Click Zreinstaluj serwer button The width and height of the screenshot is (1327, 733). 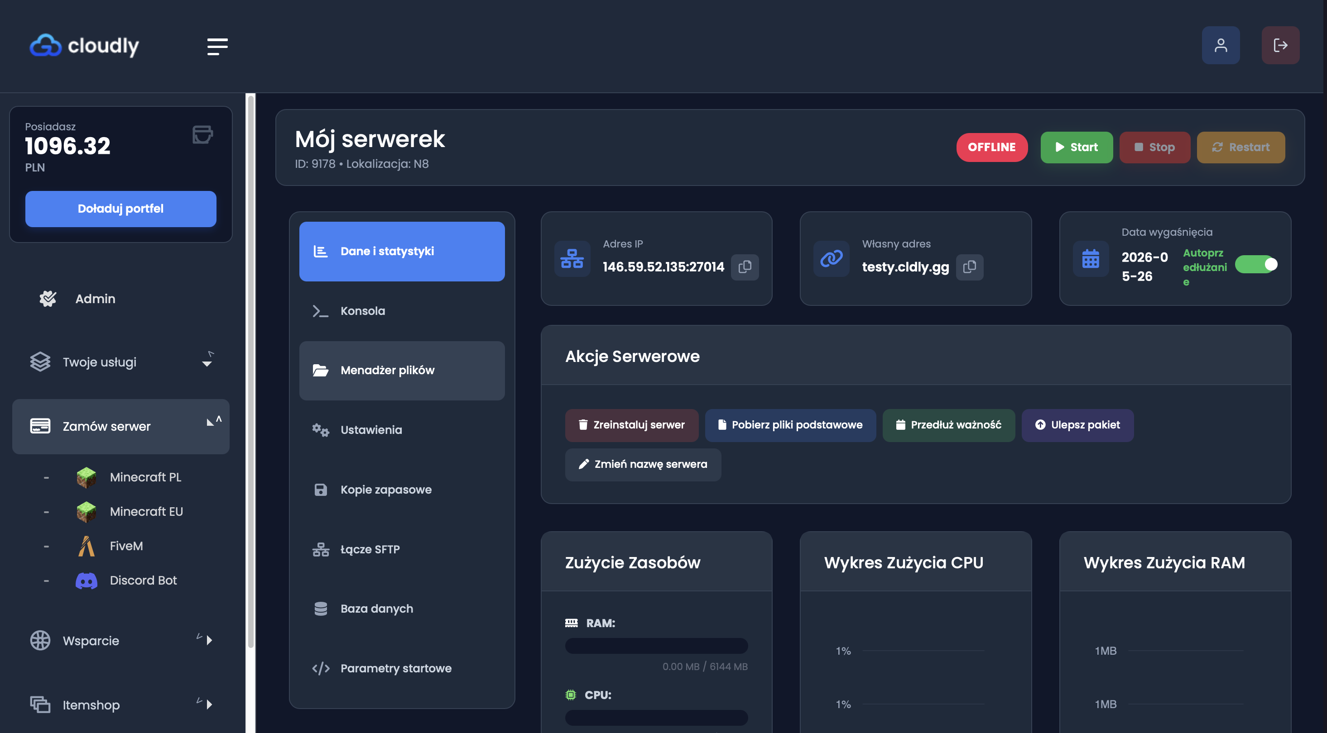[631, 425]
